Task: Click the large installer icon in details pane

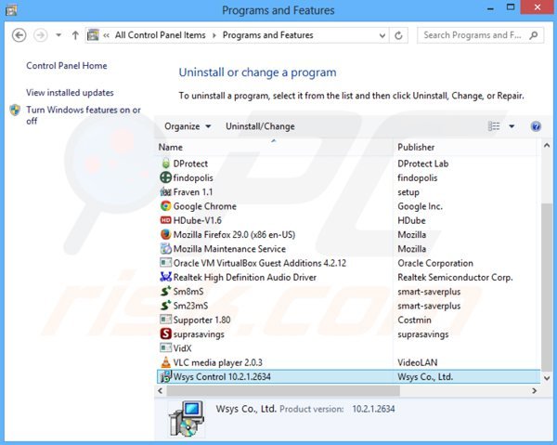Action: 187,419
